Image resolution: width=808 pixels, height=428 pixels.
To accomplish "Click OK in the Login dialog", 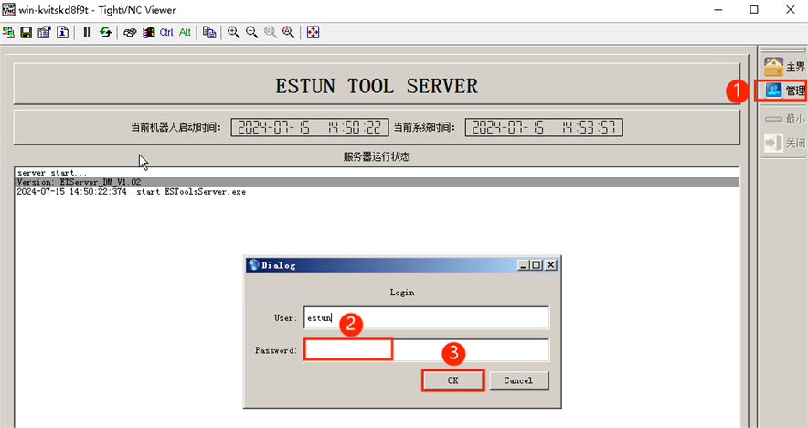I will [452, 380].
